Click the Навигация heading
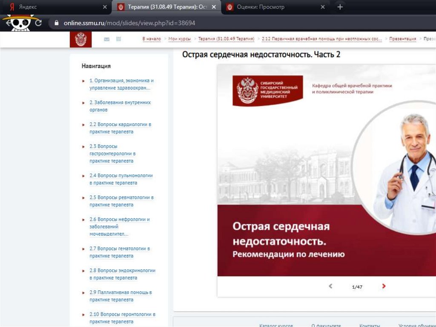The height and width of the screenshot is (327, 436). [96, 66]
